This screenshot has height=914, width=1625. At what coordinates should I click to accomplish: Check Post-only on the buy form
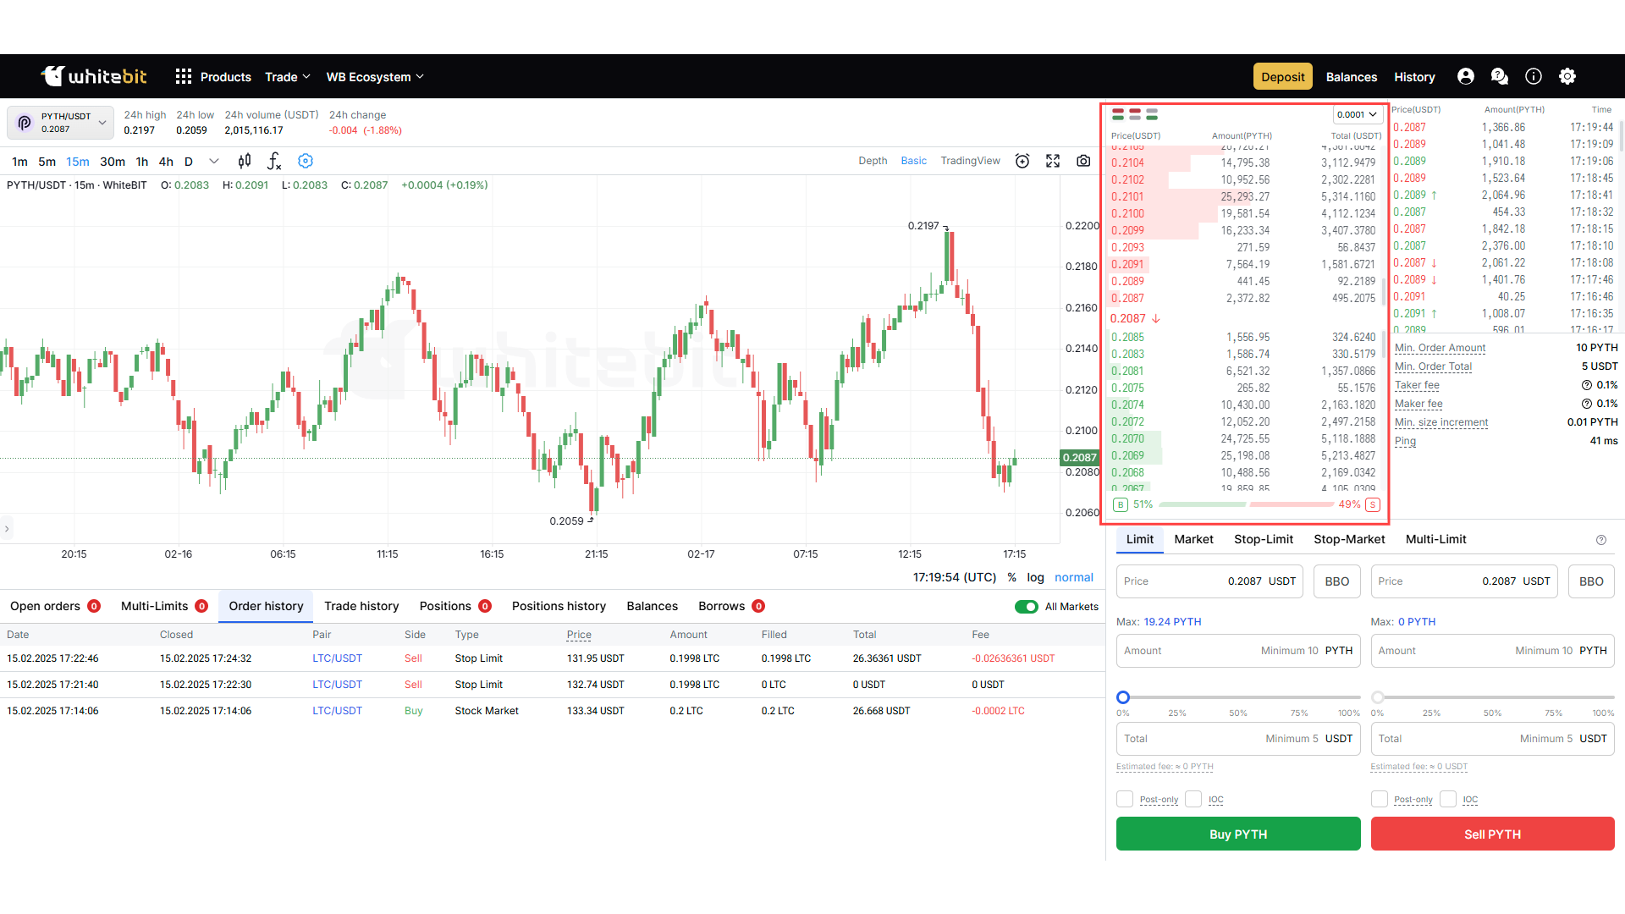[x=1125, y=799]
